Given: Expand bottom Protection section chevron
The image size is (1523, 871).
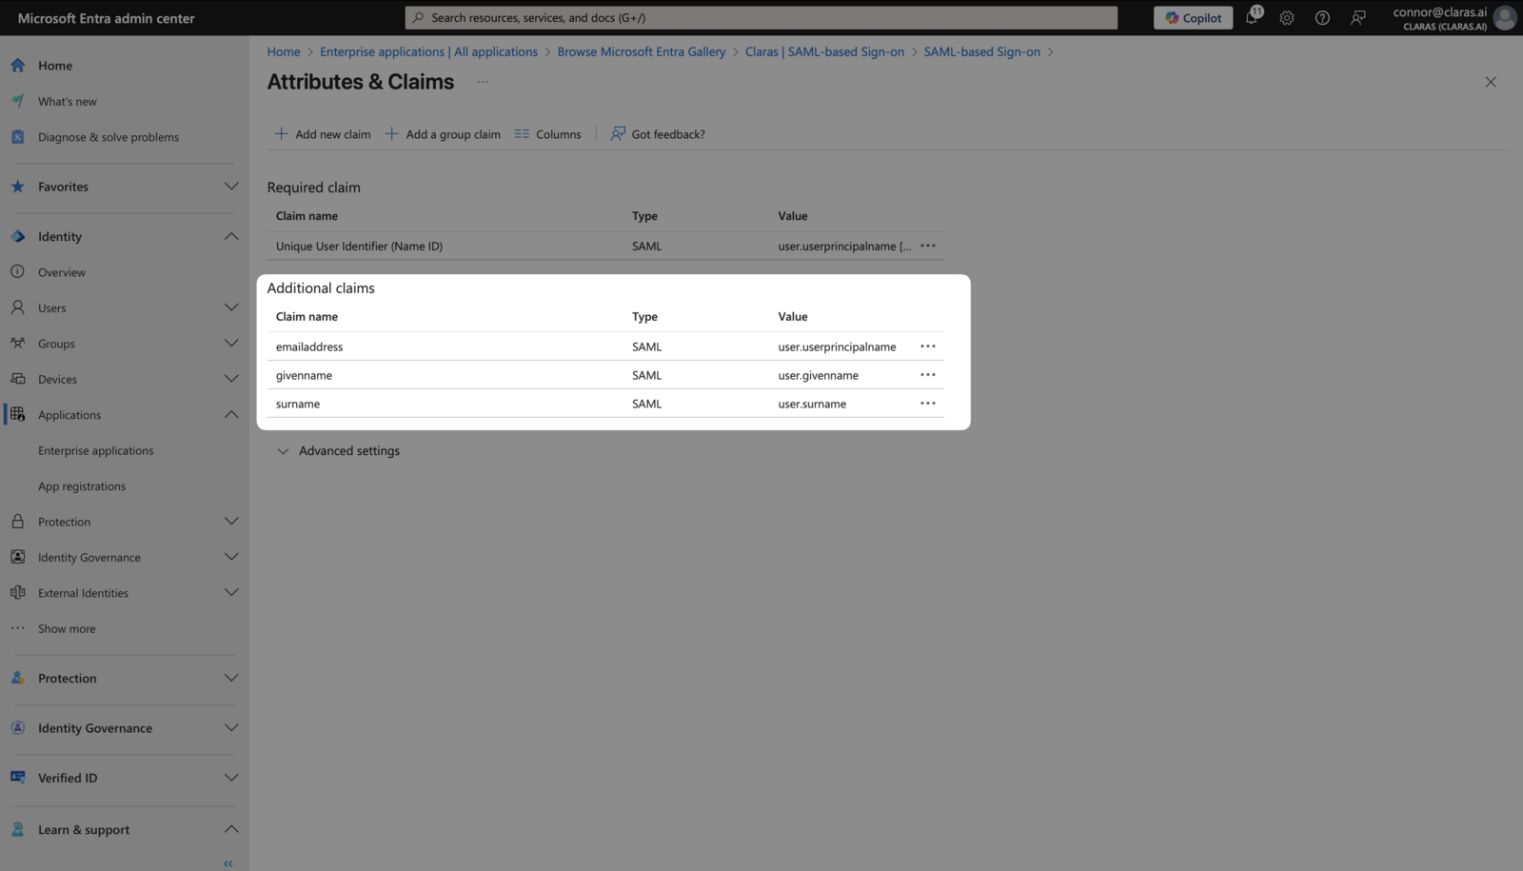Looking at the screenshot, I should click(x=231, y=678).
